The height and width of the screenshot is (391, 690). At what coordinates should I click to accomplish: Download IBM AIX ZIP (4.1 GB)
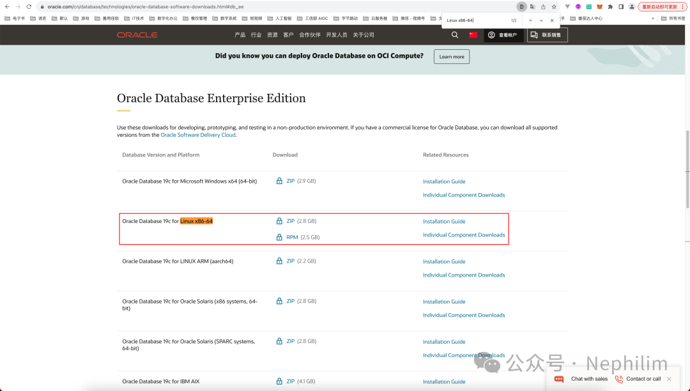(291, 381)
